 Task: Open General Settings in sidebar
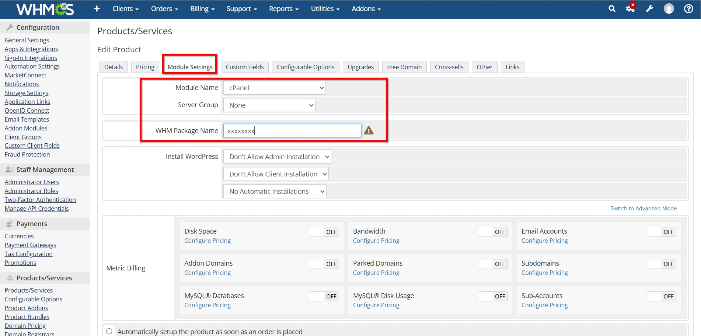pos(27,40)
